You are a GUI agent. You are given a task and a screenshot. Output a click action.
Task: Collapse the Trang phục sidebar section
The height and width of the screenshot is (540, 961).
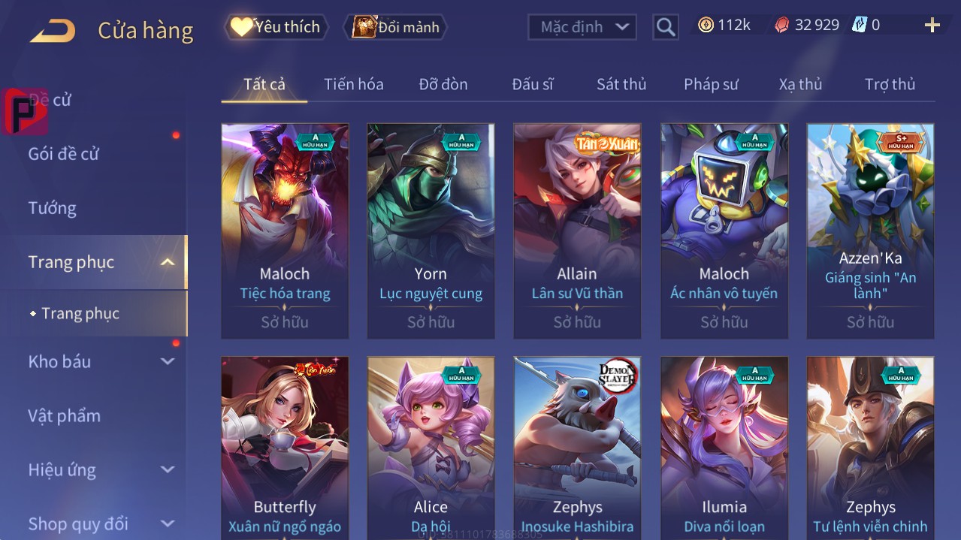tap(168, 262)
